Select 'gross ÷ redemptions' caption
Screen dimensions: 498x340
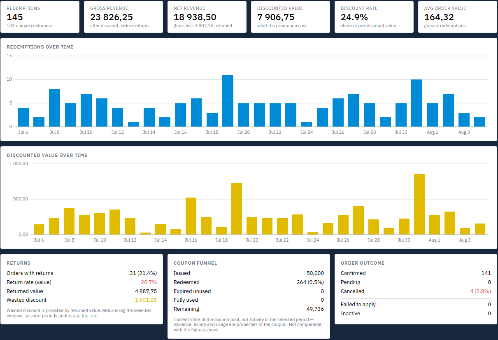coord(445,26)
